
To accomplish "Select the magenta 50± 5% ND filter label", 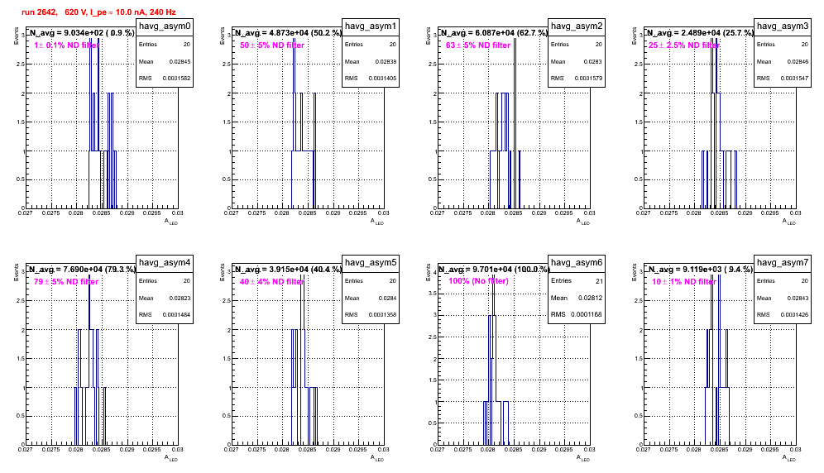I will [x=272, y=45].
